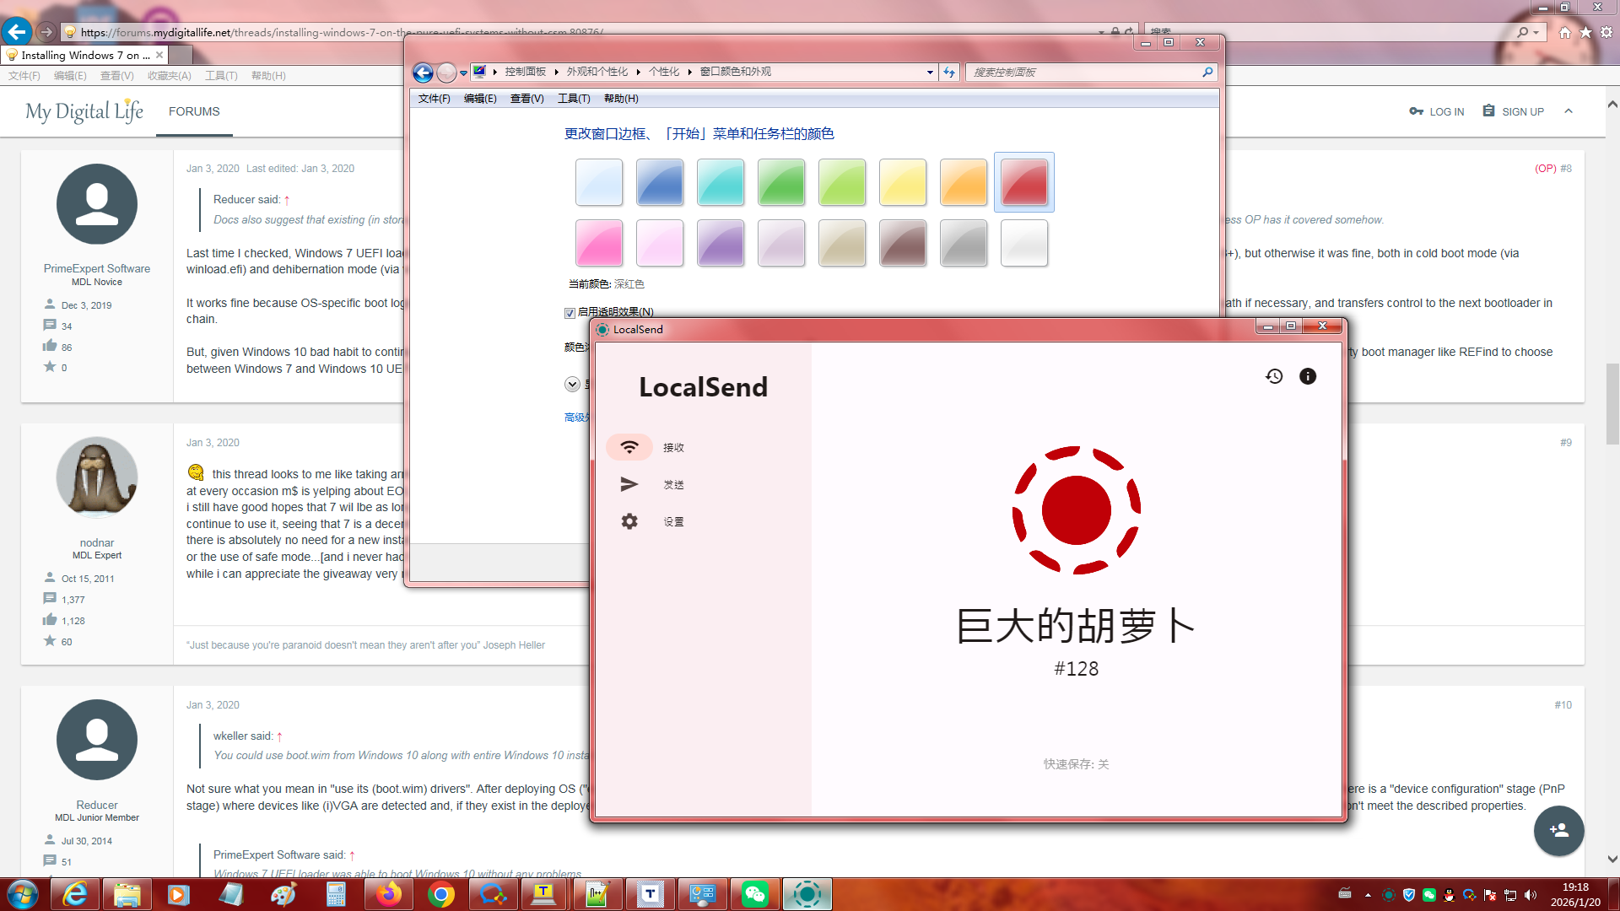Choose the pink window color swatch
Image resolution: width=1620 pixels, height=911 pixels.
[598, 243]
